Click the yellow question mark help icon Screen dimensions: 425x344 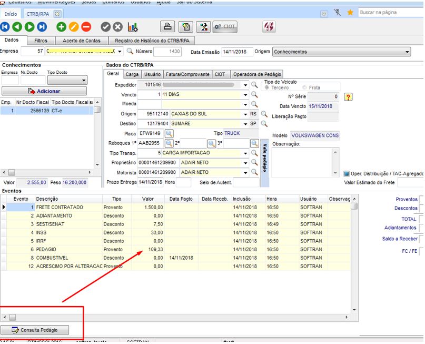[348, 97]
